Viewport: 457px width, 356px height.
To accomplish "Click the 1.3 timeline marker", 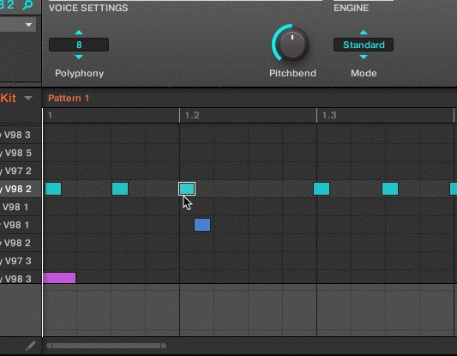I will pyautogui.click(x=329, y=116).
